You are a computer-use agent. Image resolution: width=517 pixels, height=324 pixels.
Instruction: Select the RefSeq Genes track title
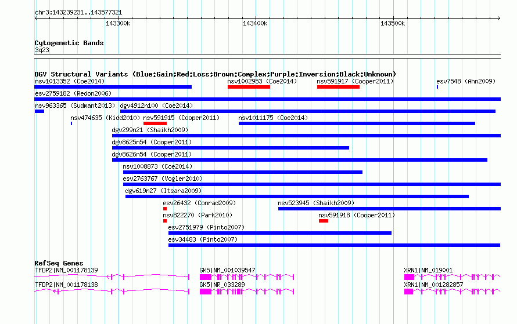click(59, 263)
